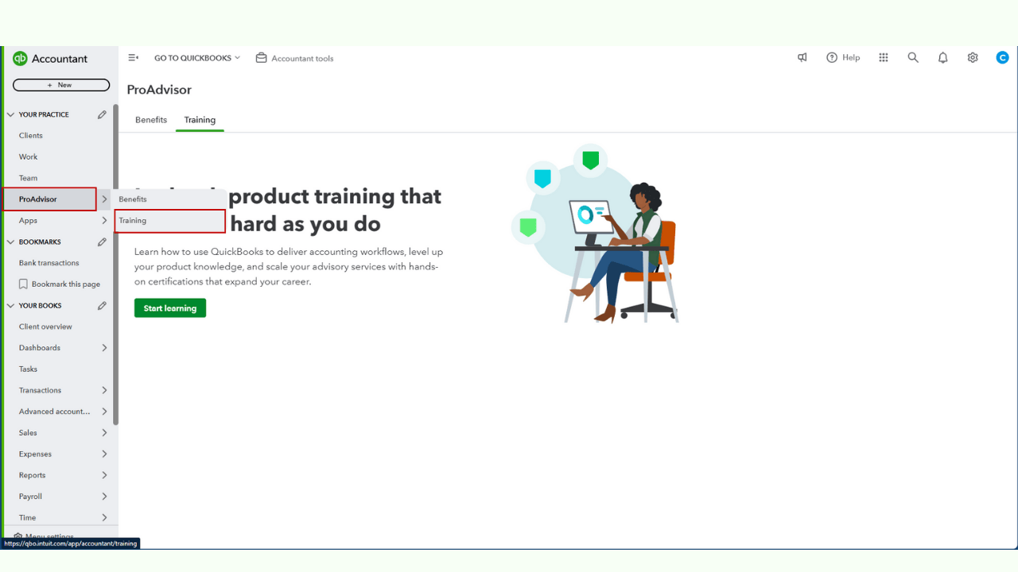Open the user profile avatar

point(1002,58)
